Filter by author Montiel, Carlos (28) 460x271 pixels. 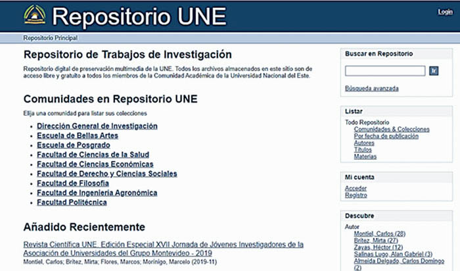pyautogui.click(x=380, y=234)
